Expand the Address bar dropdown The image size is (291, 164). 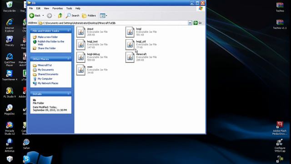click(x=190, y=23)
